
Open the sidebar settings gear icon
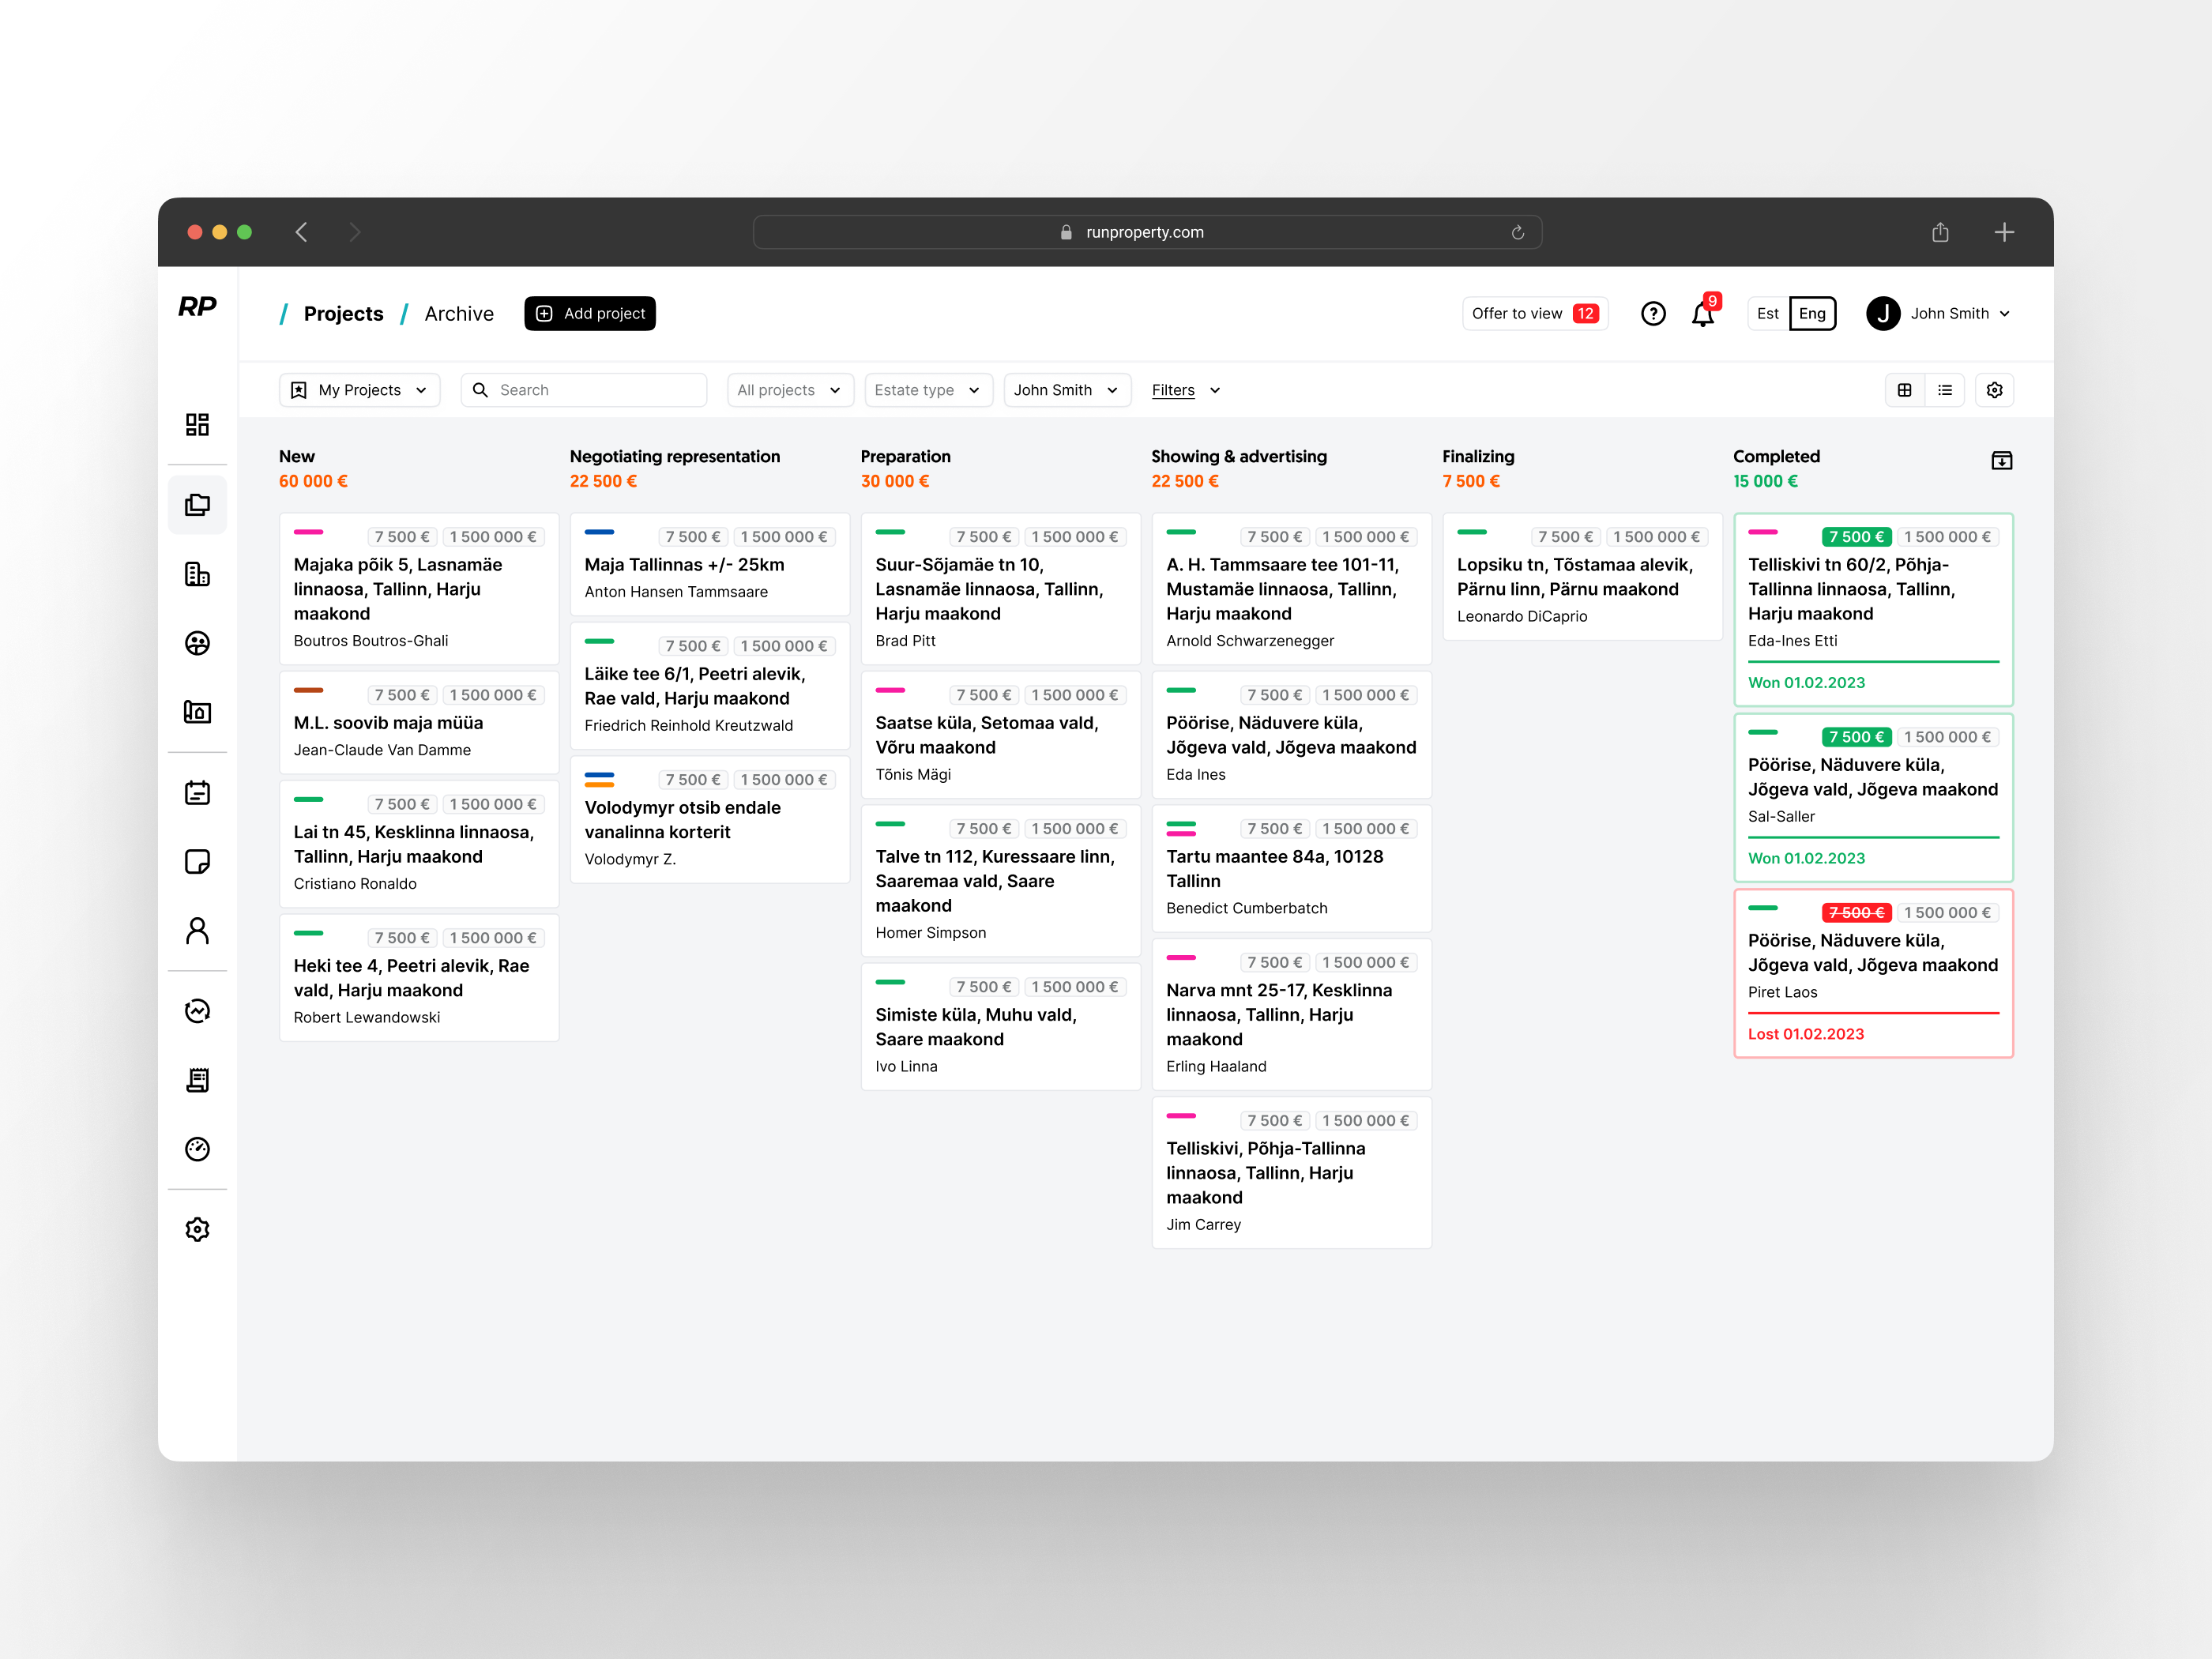pos(197,1229)
